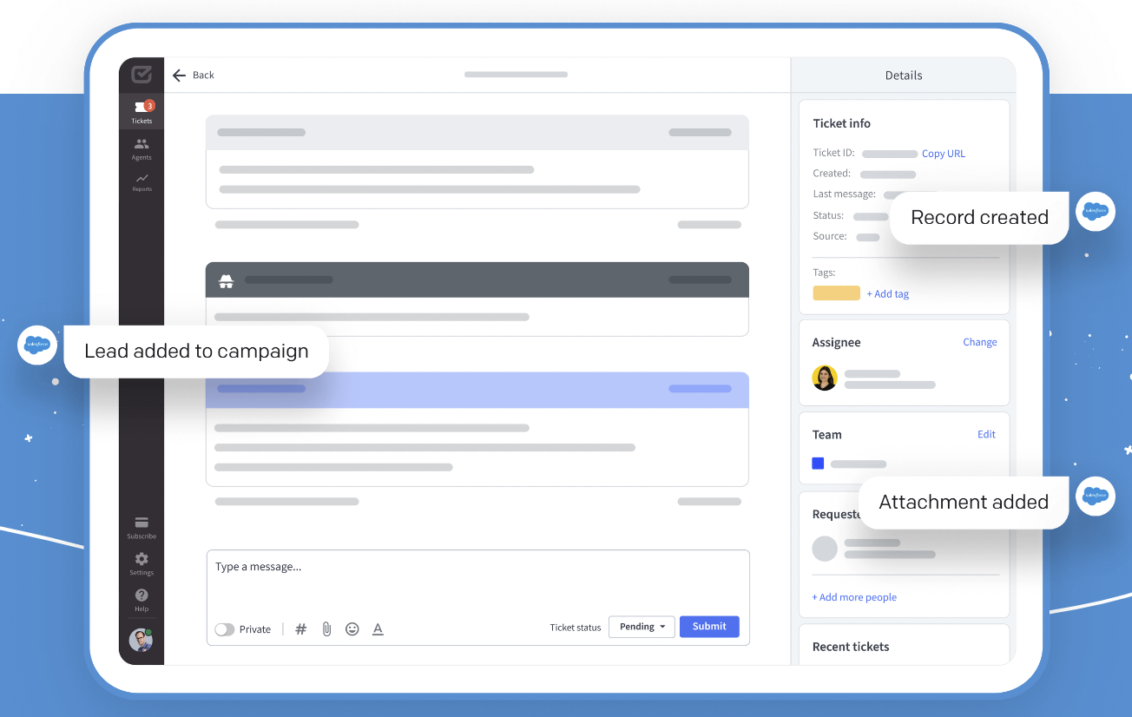The image size is (1132, 717).
Task: Open text formatting options
Action: pos(378,629)
